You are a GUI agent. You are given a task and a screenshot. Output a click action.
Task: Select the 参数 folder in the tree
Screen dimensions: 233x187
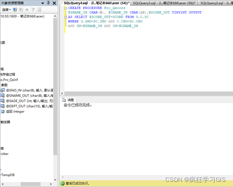[4, 85]
